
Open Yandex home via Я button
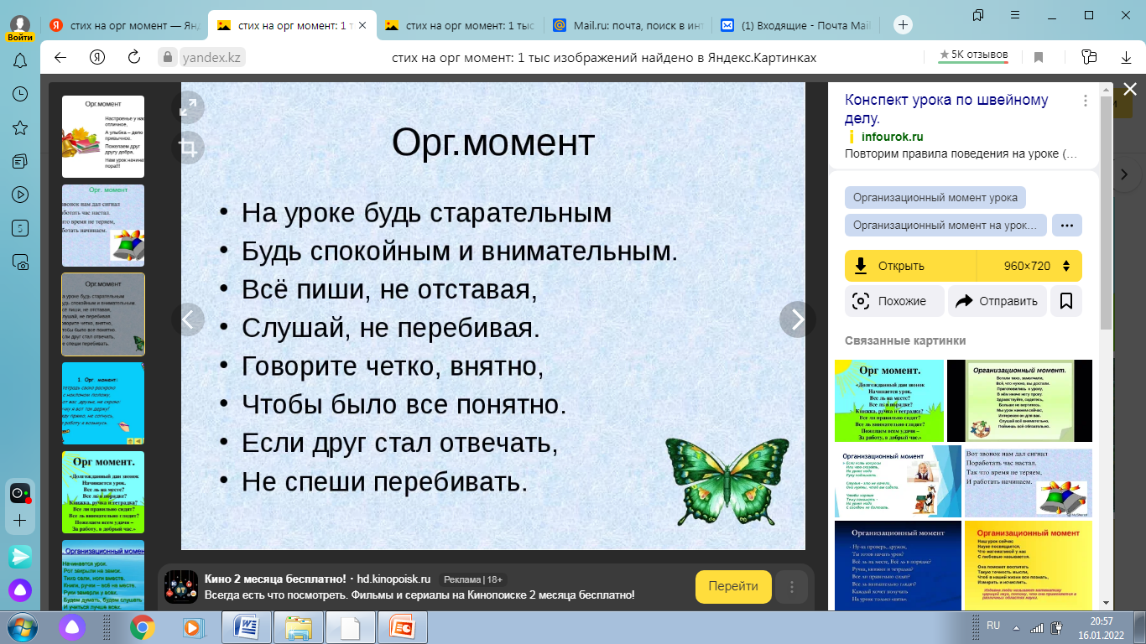click(x=97, y=57)
